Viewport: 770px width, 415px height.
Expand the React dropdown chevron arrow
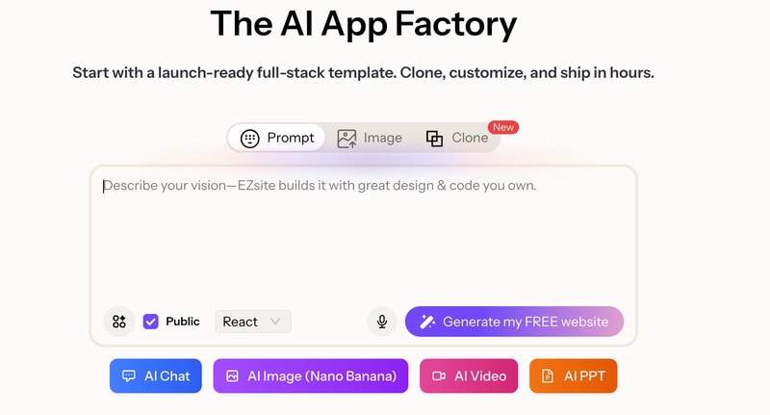tap(276, 322)
